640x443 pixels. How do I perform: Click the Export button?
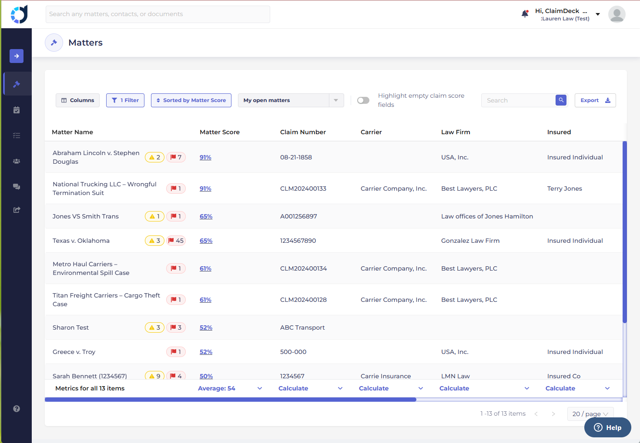coord(595,100)
